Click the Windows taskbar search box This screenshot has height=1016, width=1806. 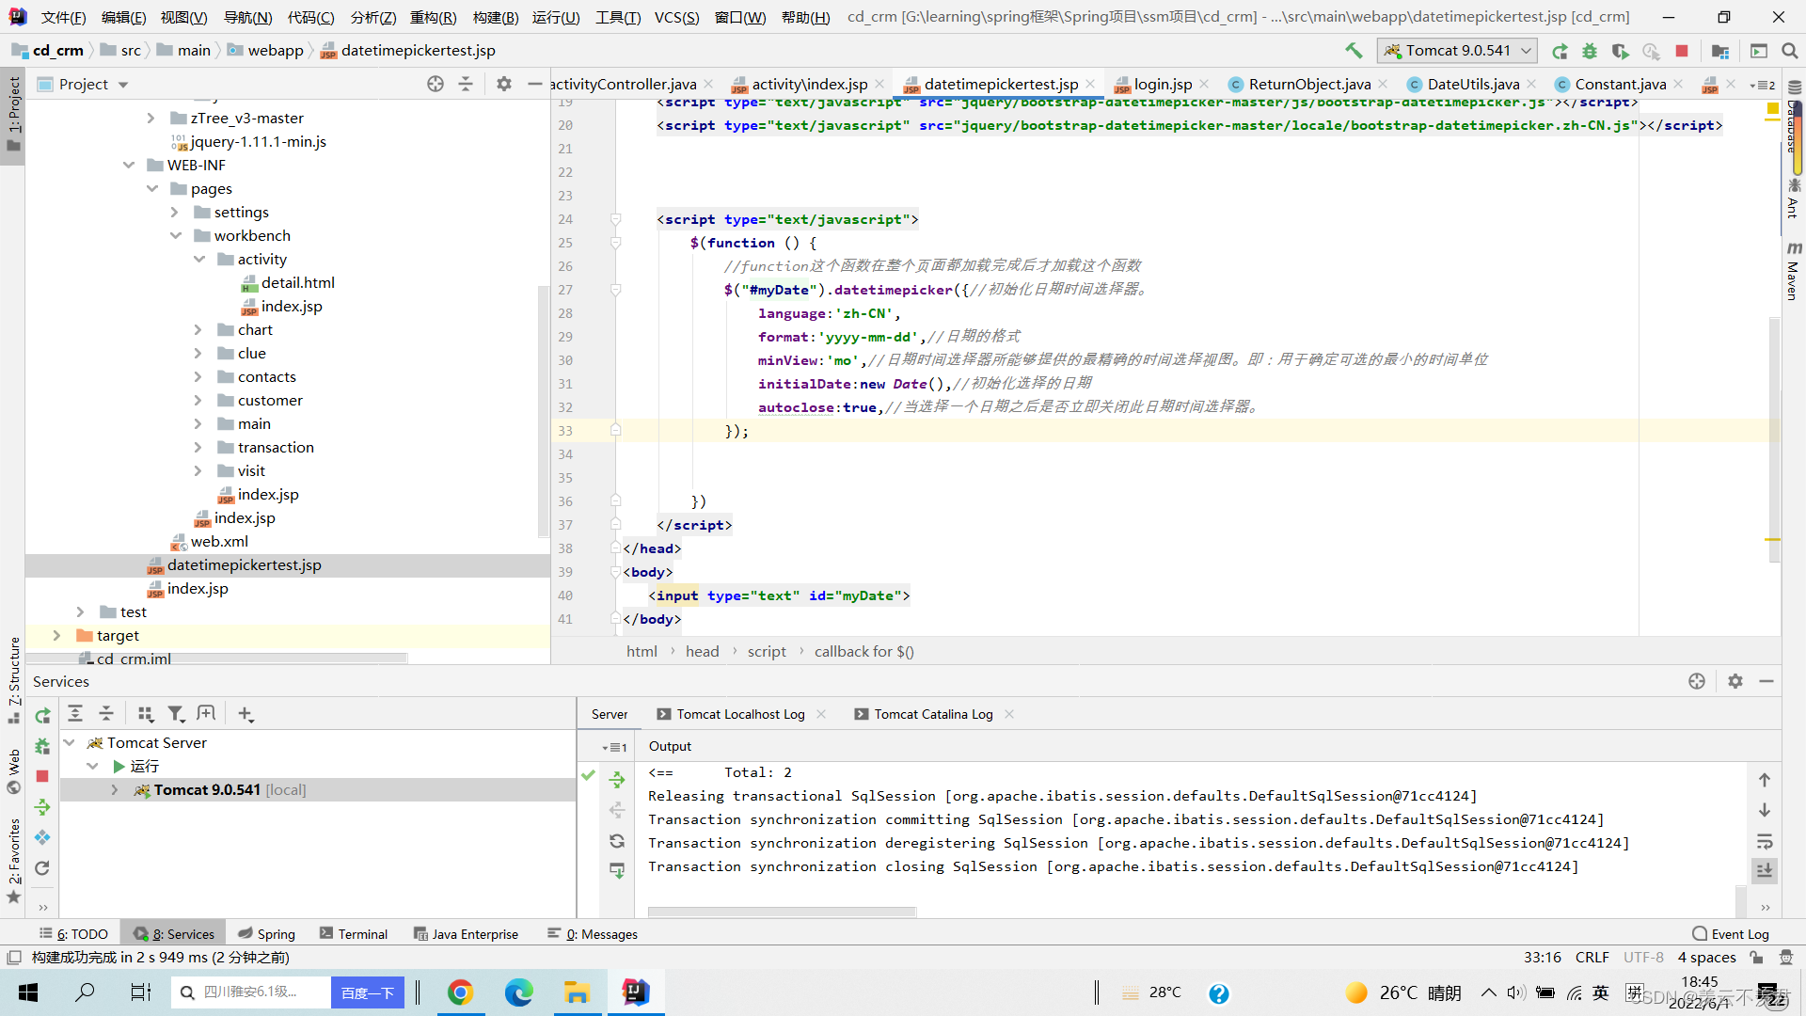pyautogui.click(x=252, y=992)
